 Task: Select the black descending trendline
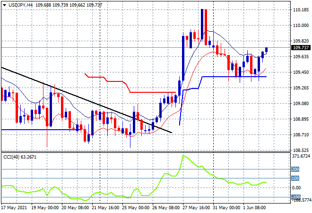87,100
